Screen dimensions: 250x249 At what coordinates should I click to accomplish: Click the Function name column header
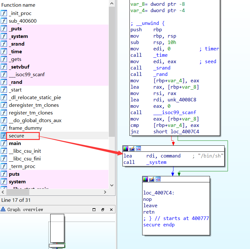click(x=18, y=5)
